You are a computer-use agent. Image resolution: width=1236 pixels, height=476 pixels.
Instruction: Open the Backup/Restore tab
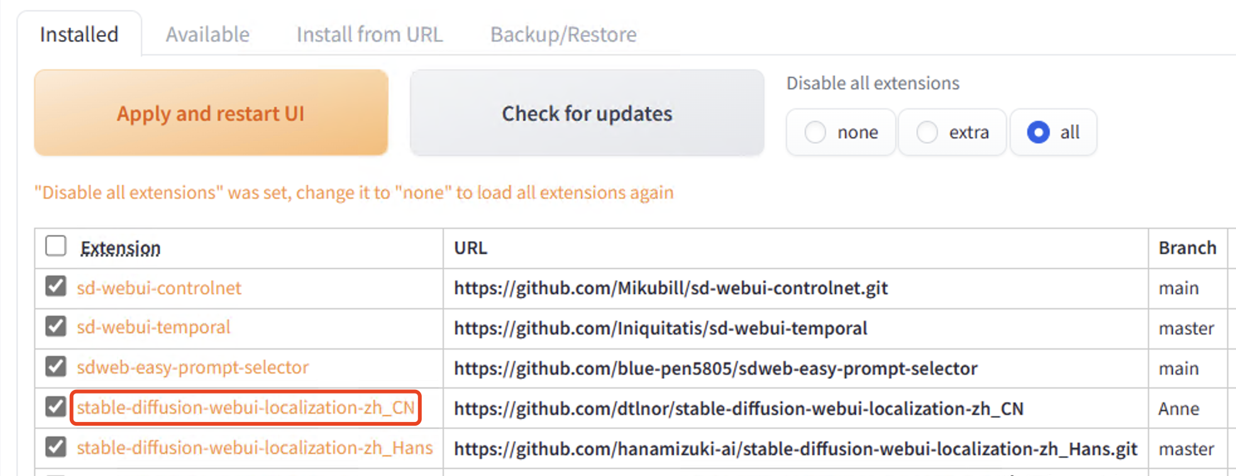(x=563, y=35)
